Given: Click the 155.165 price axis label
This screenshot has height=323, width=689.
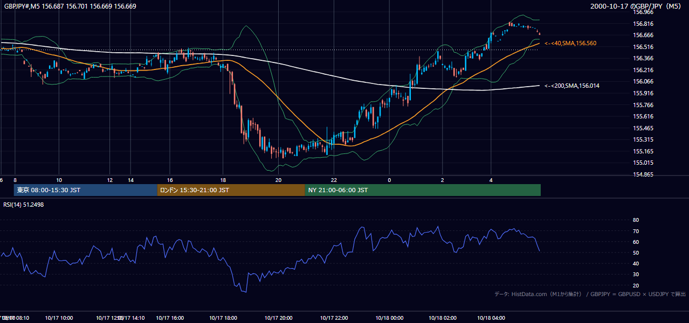Looking at the screenshot, I should pos(644,151).
